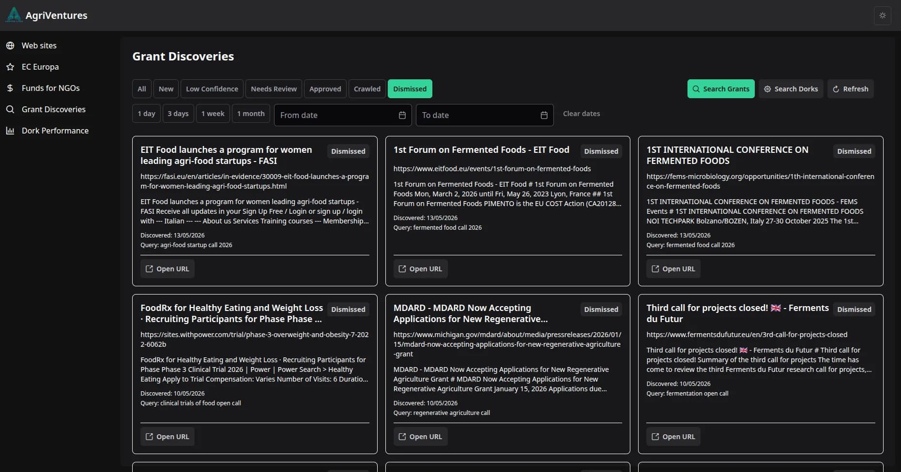Click Clear dates
901x472 pixels.
(581, 114)
